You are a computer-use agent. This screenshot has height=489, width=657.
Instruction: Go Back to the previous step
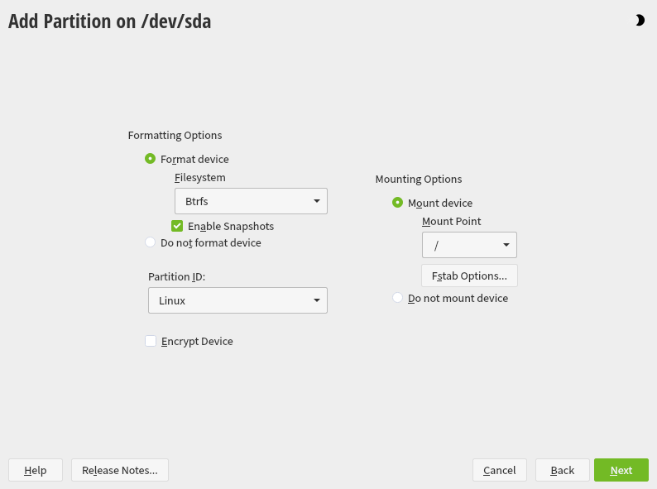tap(563, 470)
